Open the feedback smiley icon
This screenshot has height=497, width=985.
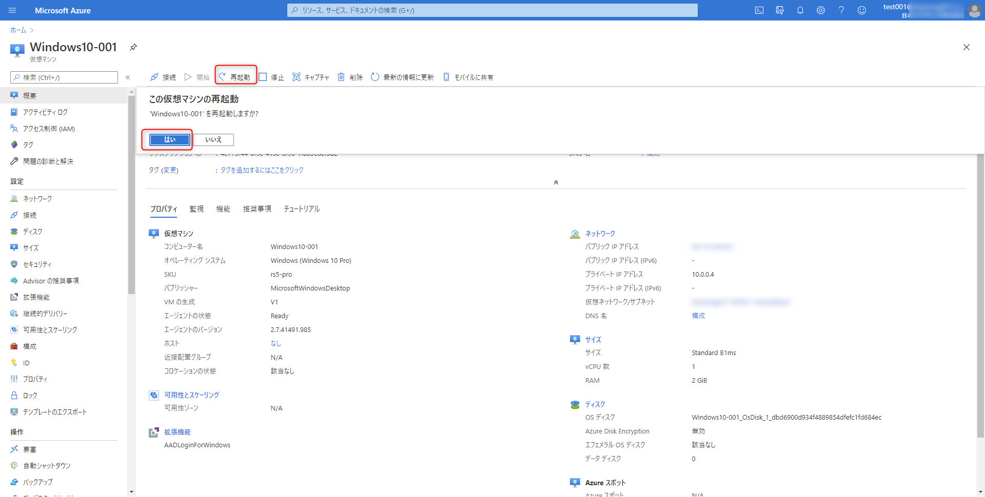click(x=862, y=10)
